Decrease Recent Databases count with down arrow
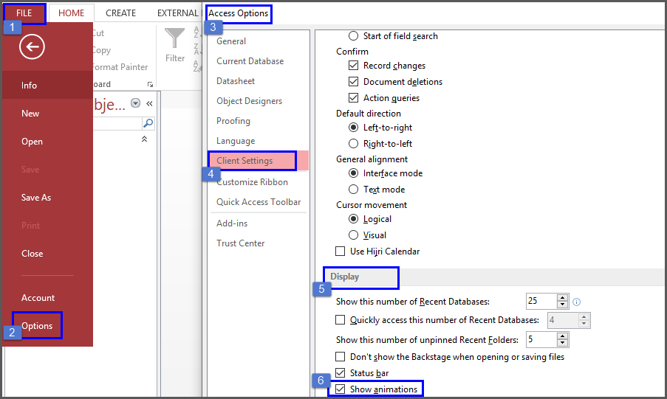 (562, 305)
